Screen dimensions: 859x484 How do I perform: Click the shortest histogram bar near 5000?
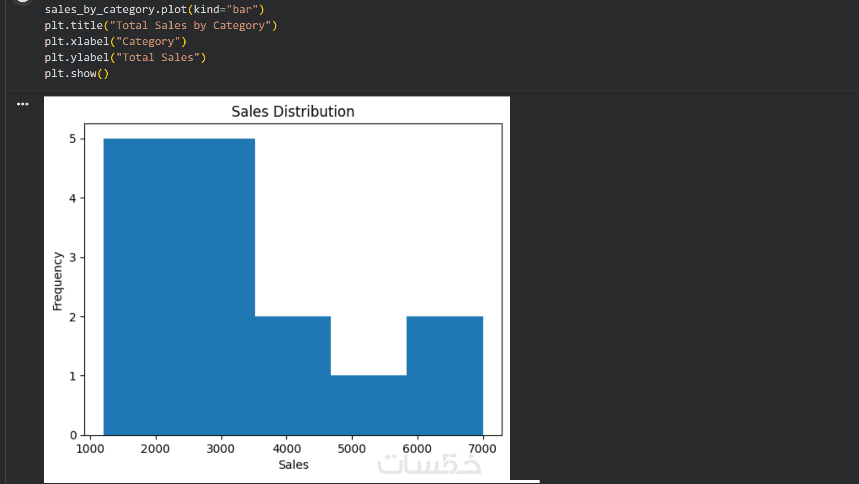(369, 405)
